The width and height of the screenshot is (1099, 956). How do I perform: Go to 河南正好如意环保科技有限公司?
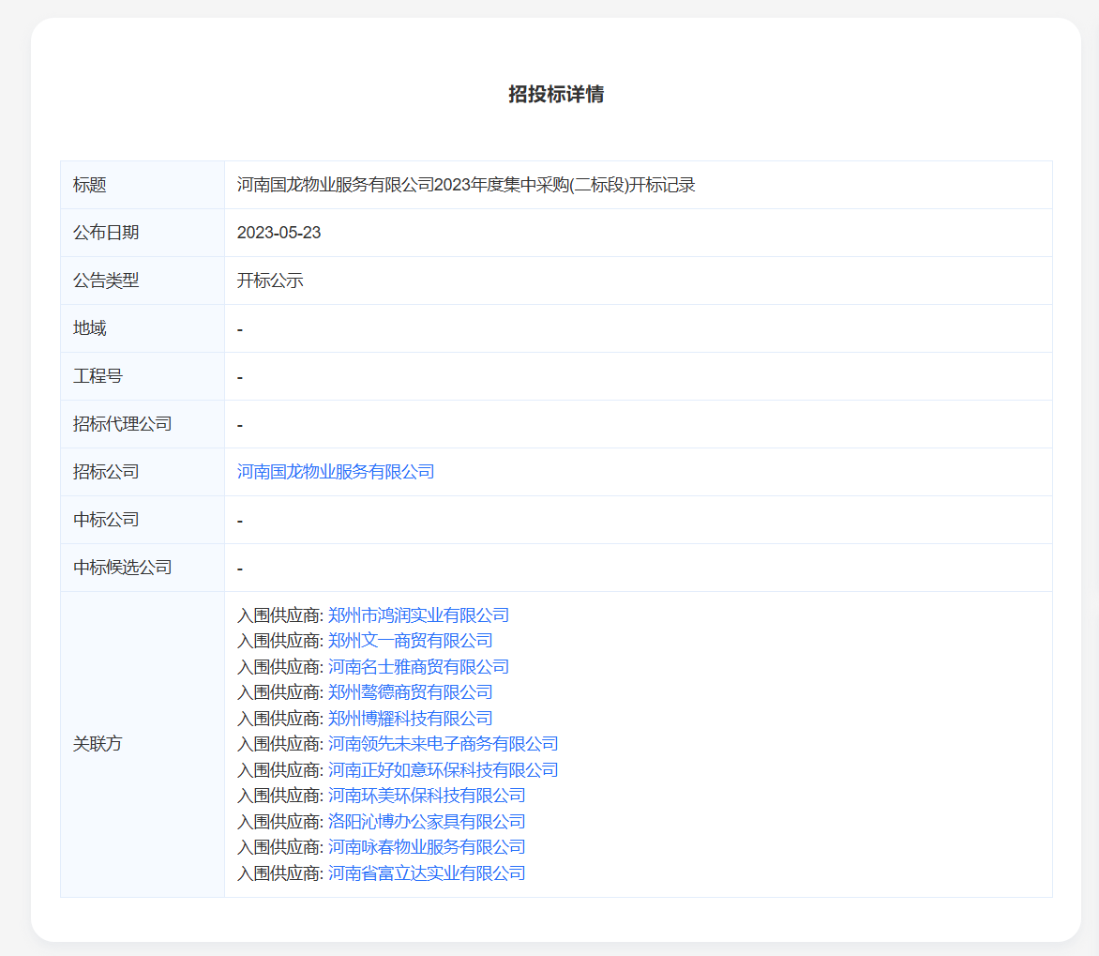443,770
